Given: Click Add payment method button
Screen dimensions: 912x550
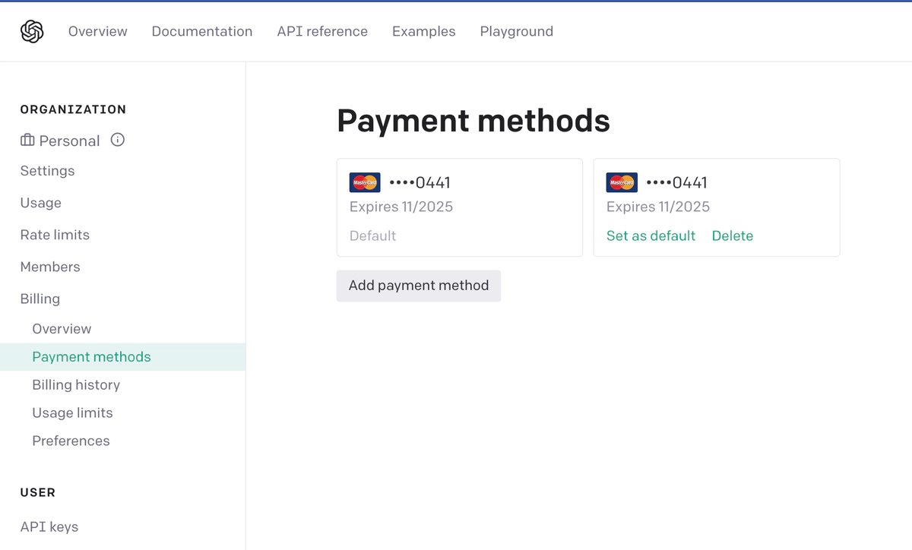Looking at the screenshot, I should (x=419, y=286).
